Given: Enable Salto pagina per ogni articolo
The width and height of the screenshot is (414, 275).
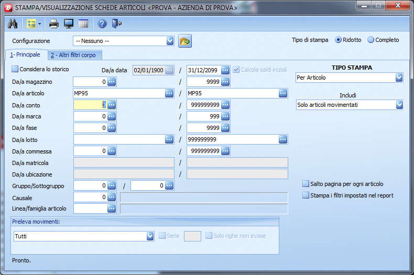Looking at the screenshot, I should point(306,184).
